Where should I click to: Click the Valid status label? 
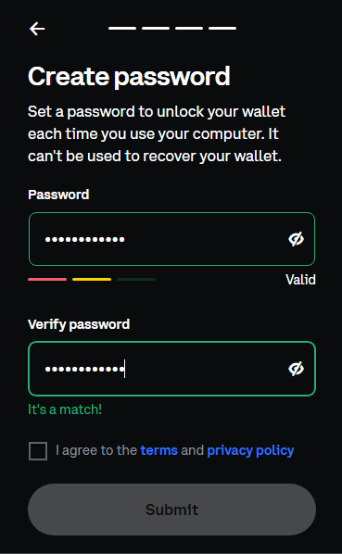pyautogui.click(x=300, y=280)
